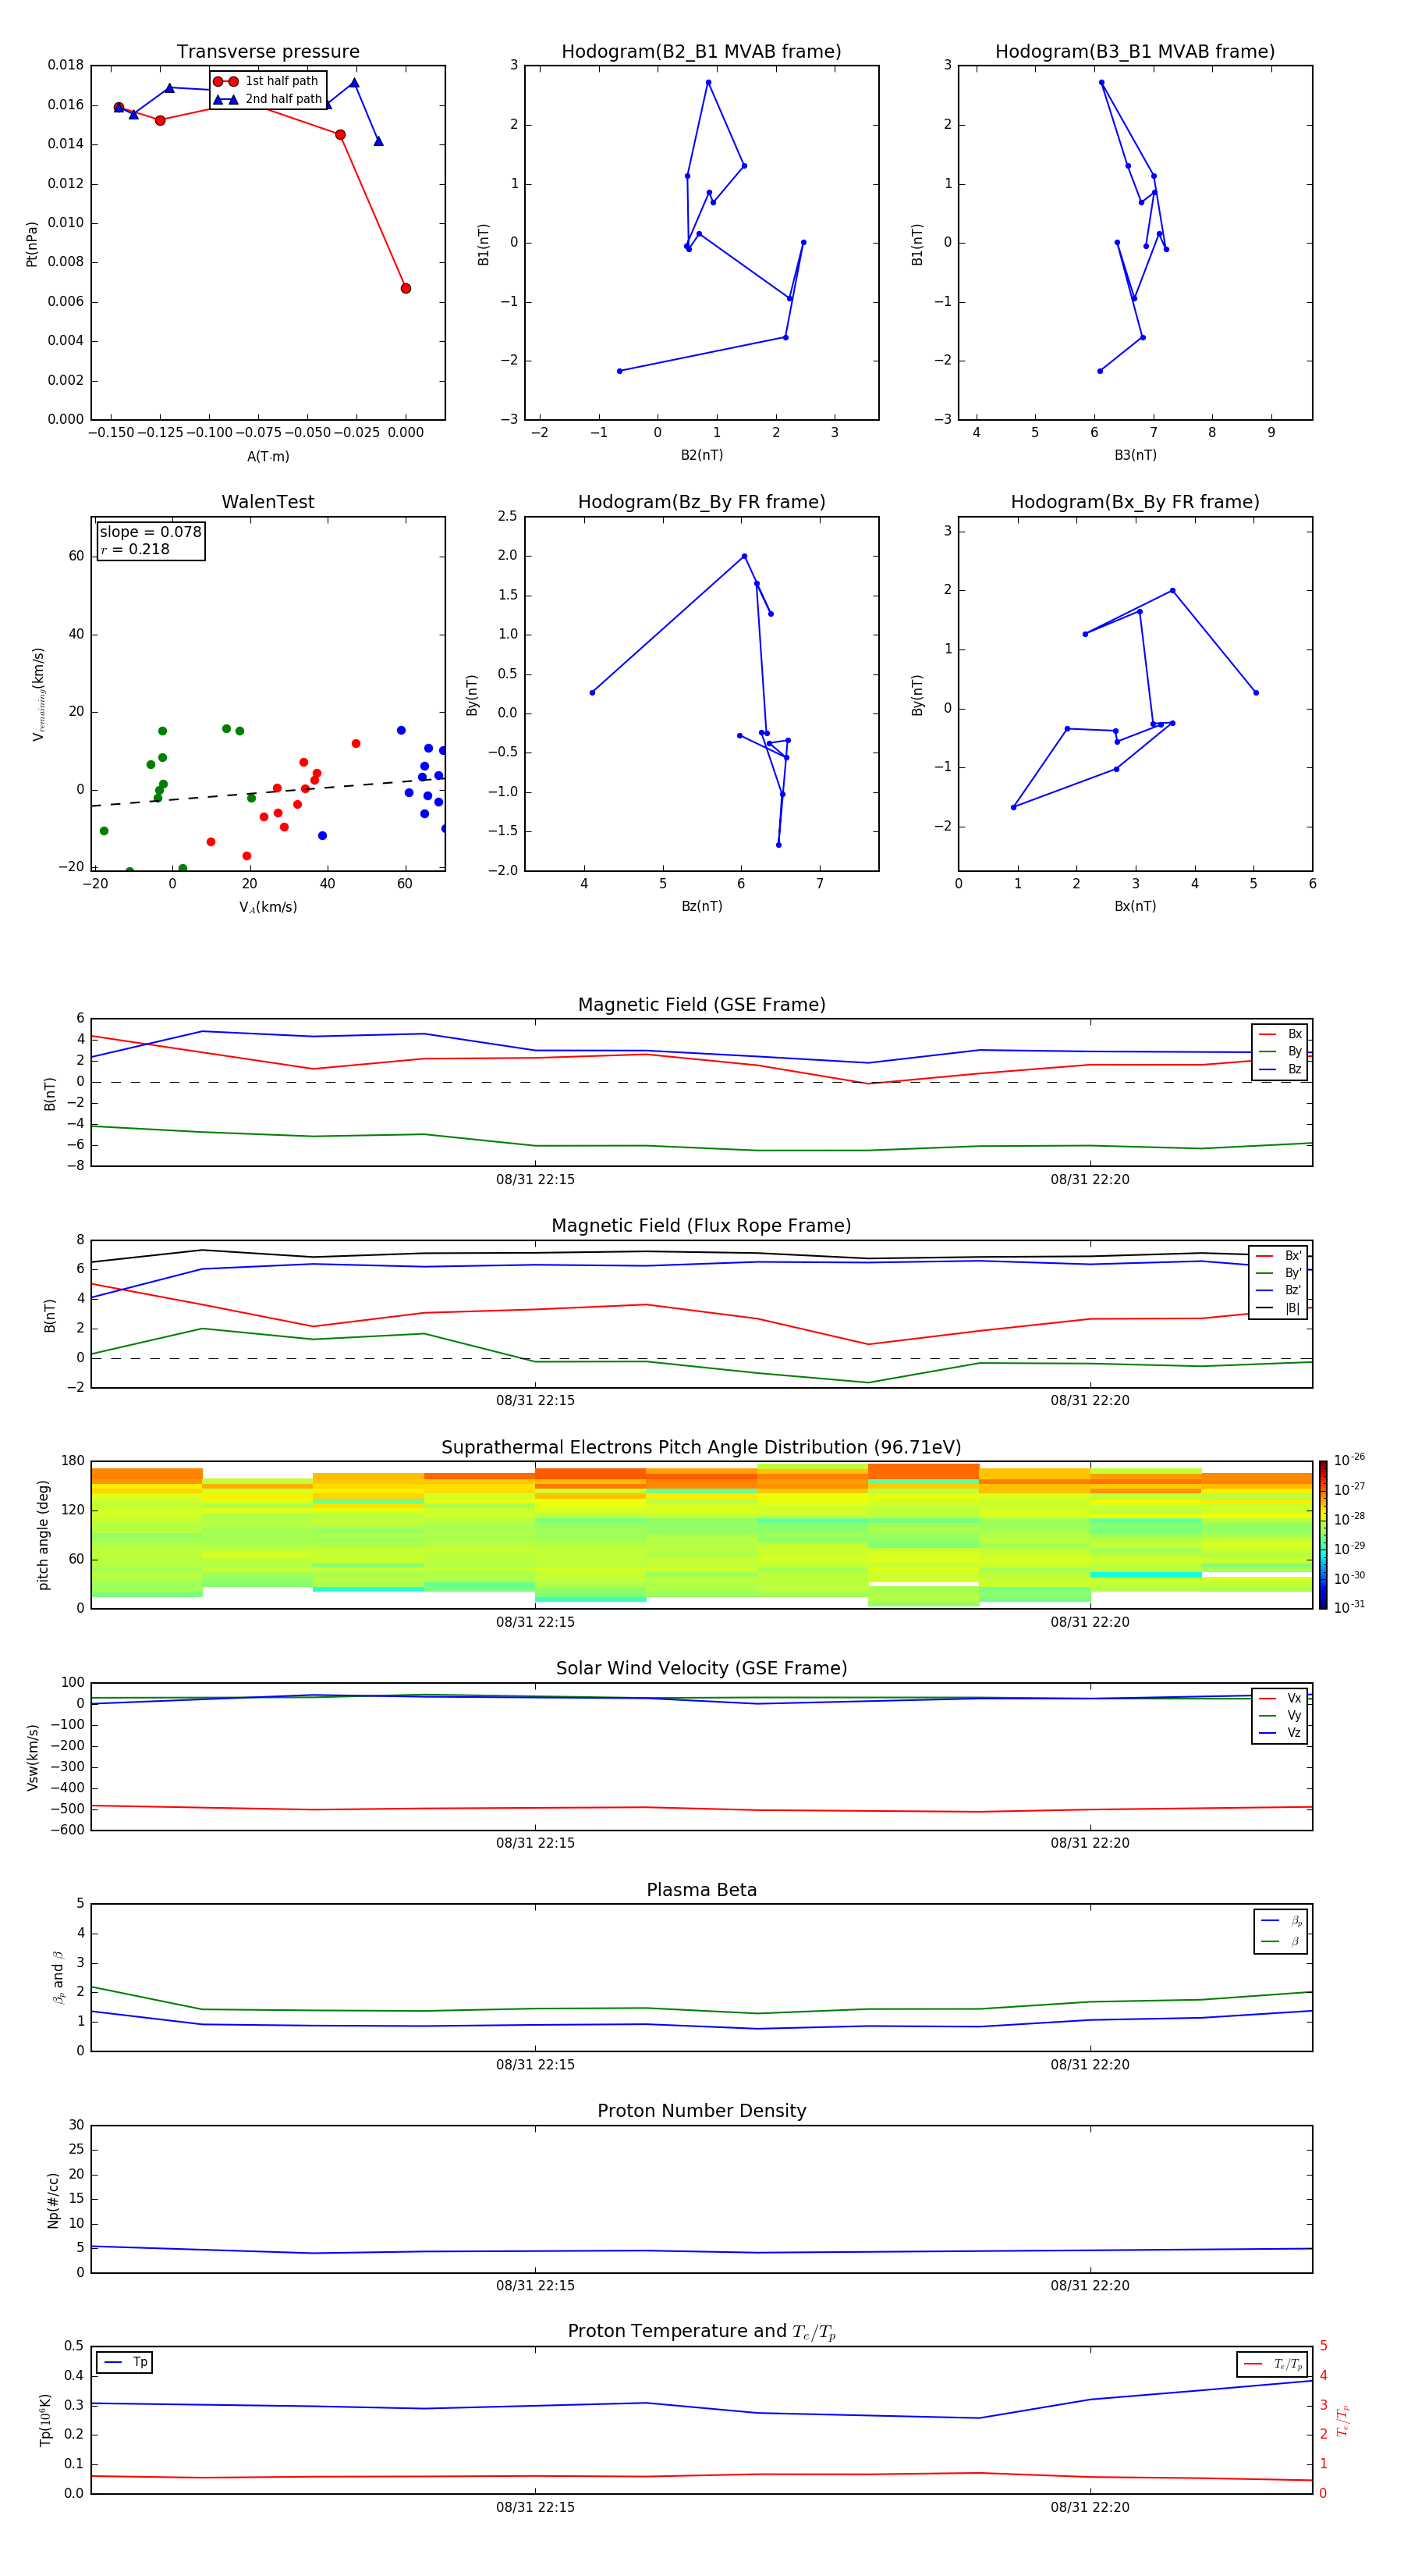Viewport: 1404px width, 2576px height.
Task: Click the lowest red point in Transverse pressure
Action: (406, 288)
